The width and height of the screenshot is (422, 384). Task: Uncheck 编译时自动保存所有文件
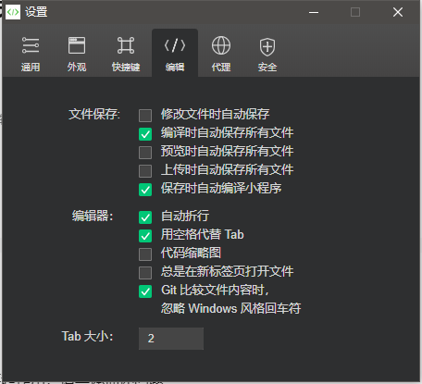click(x=145, y=134)
